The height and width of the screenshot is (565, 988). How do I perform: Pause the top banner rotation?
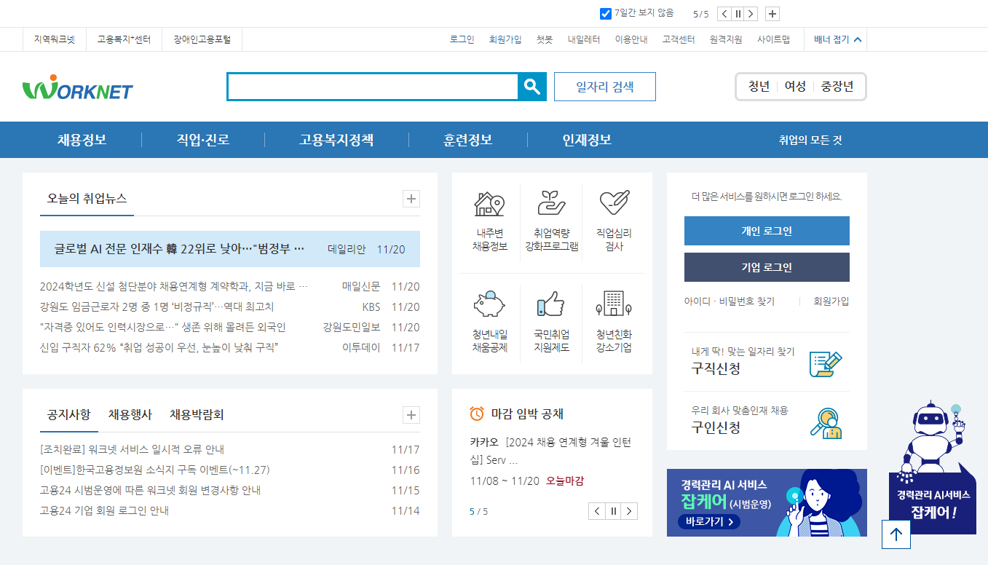click(x=737, y=13)
